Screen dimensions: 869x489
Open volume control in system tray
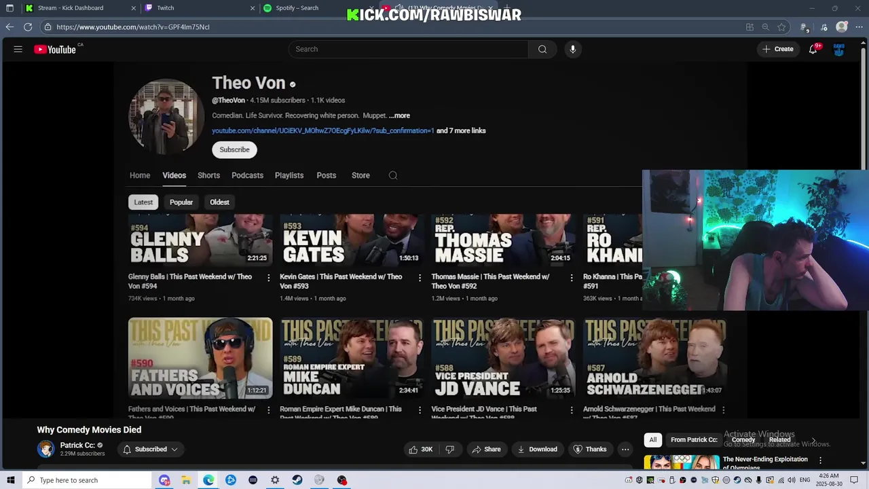tap(792, 480)
